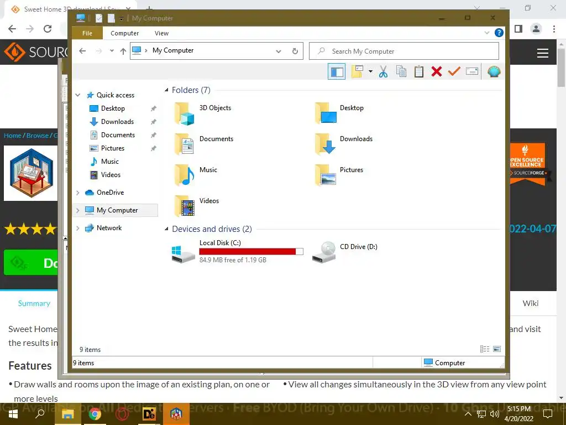
Task: Collapse the Quick access tree node
Action: click(77, 95)
